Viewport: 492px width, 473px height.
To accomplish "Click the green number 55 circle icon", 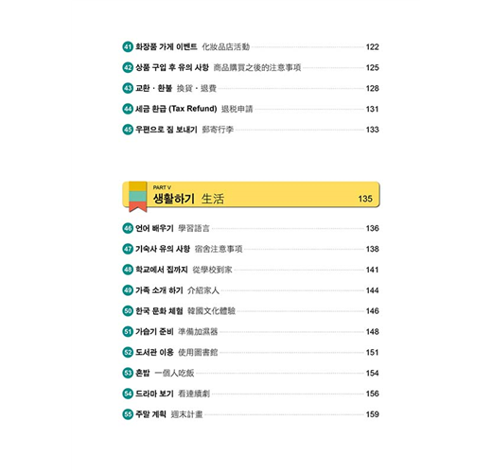I will click(128, 414).
